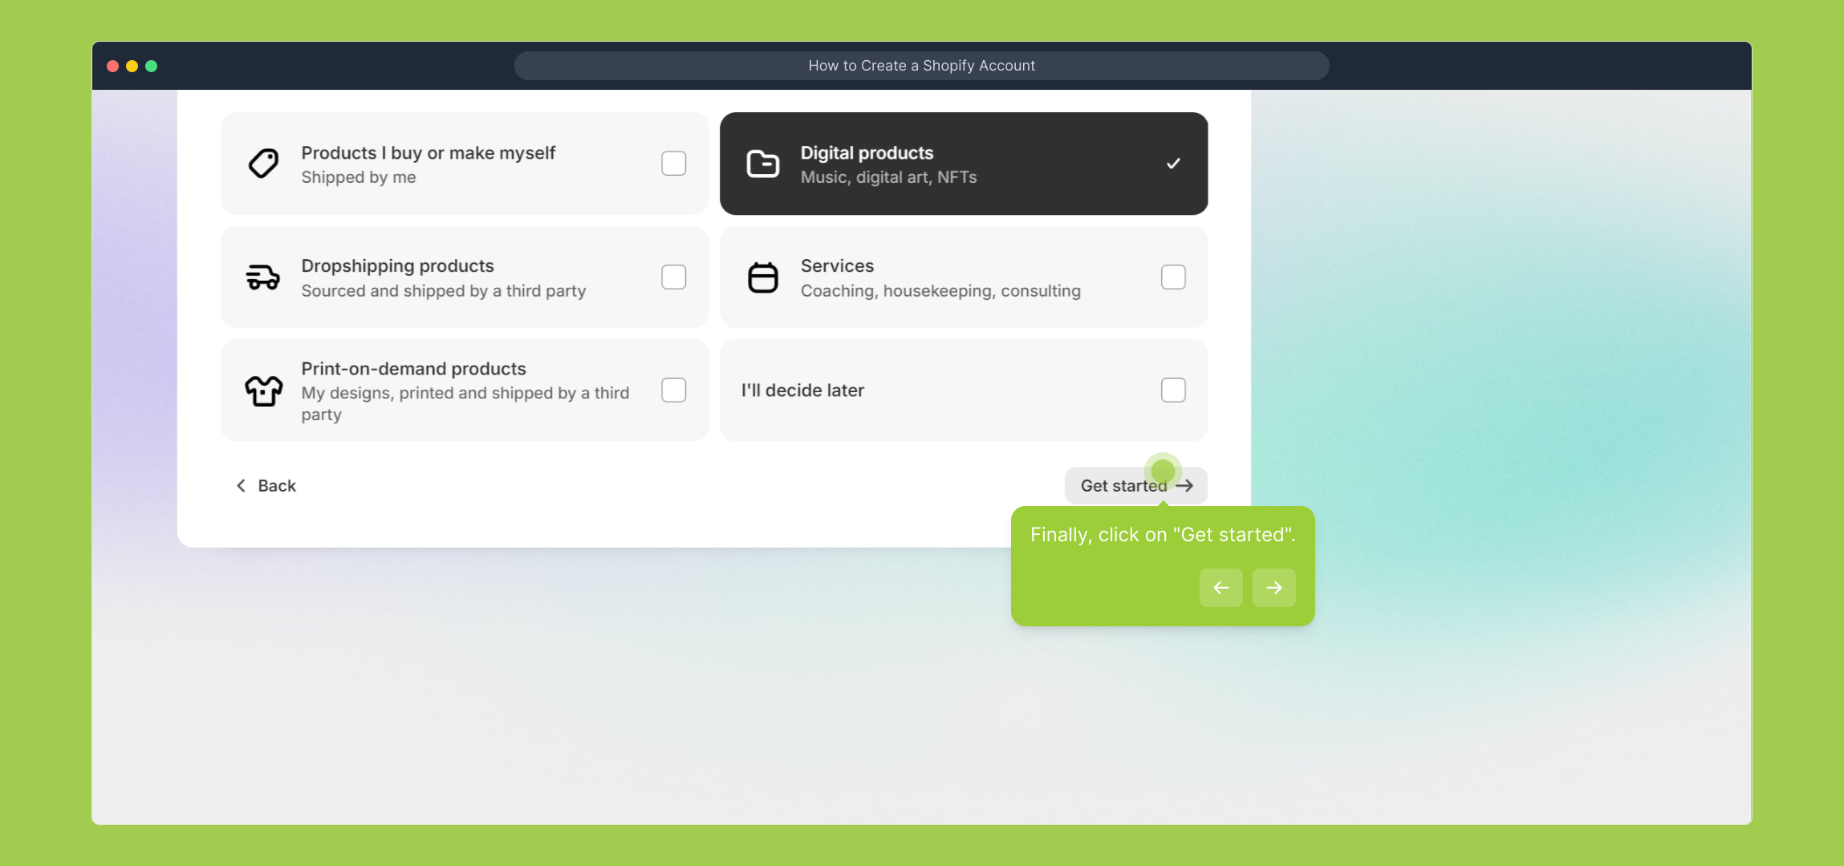Click the Services calendar icon
The image size is (1844, 866).
762,277
